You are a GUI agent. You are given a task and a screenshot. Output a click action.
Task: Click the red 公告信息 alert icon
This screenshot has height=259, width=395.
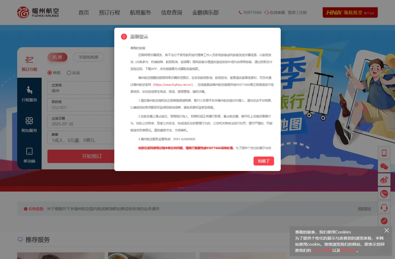[x=26, y=209]
